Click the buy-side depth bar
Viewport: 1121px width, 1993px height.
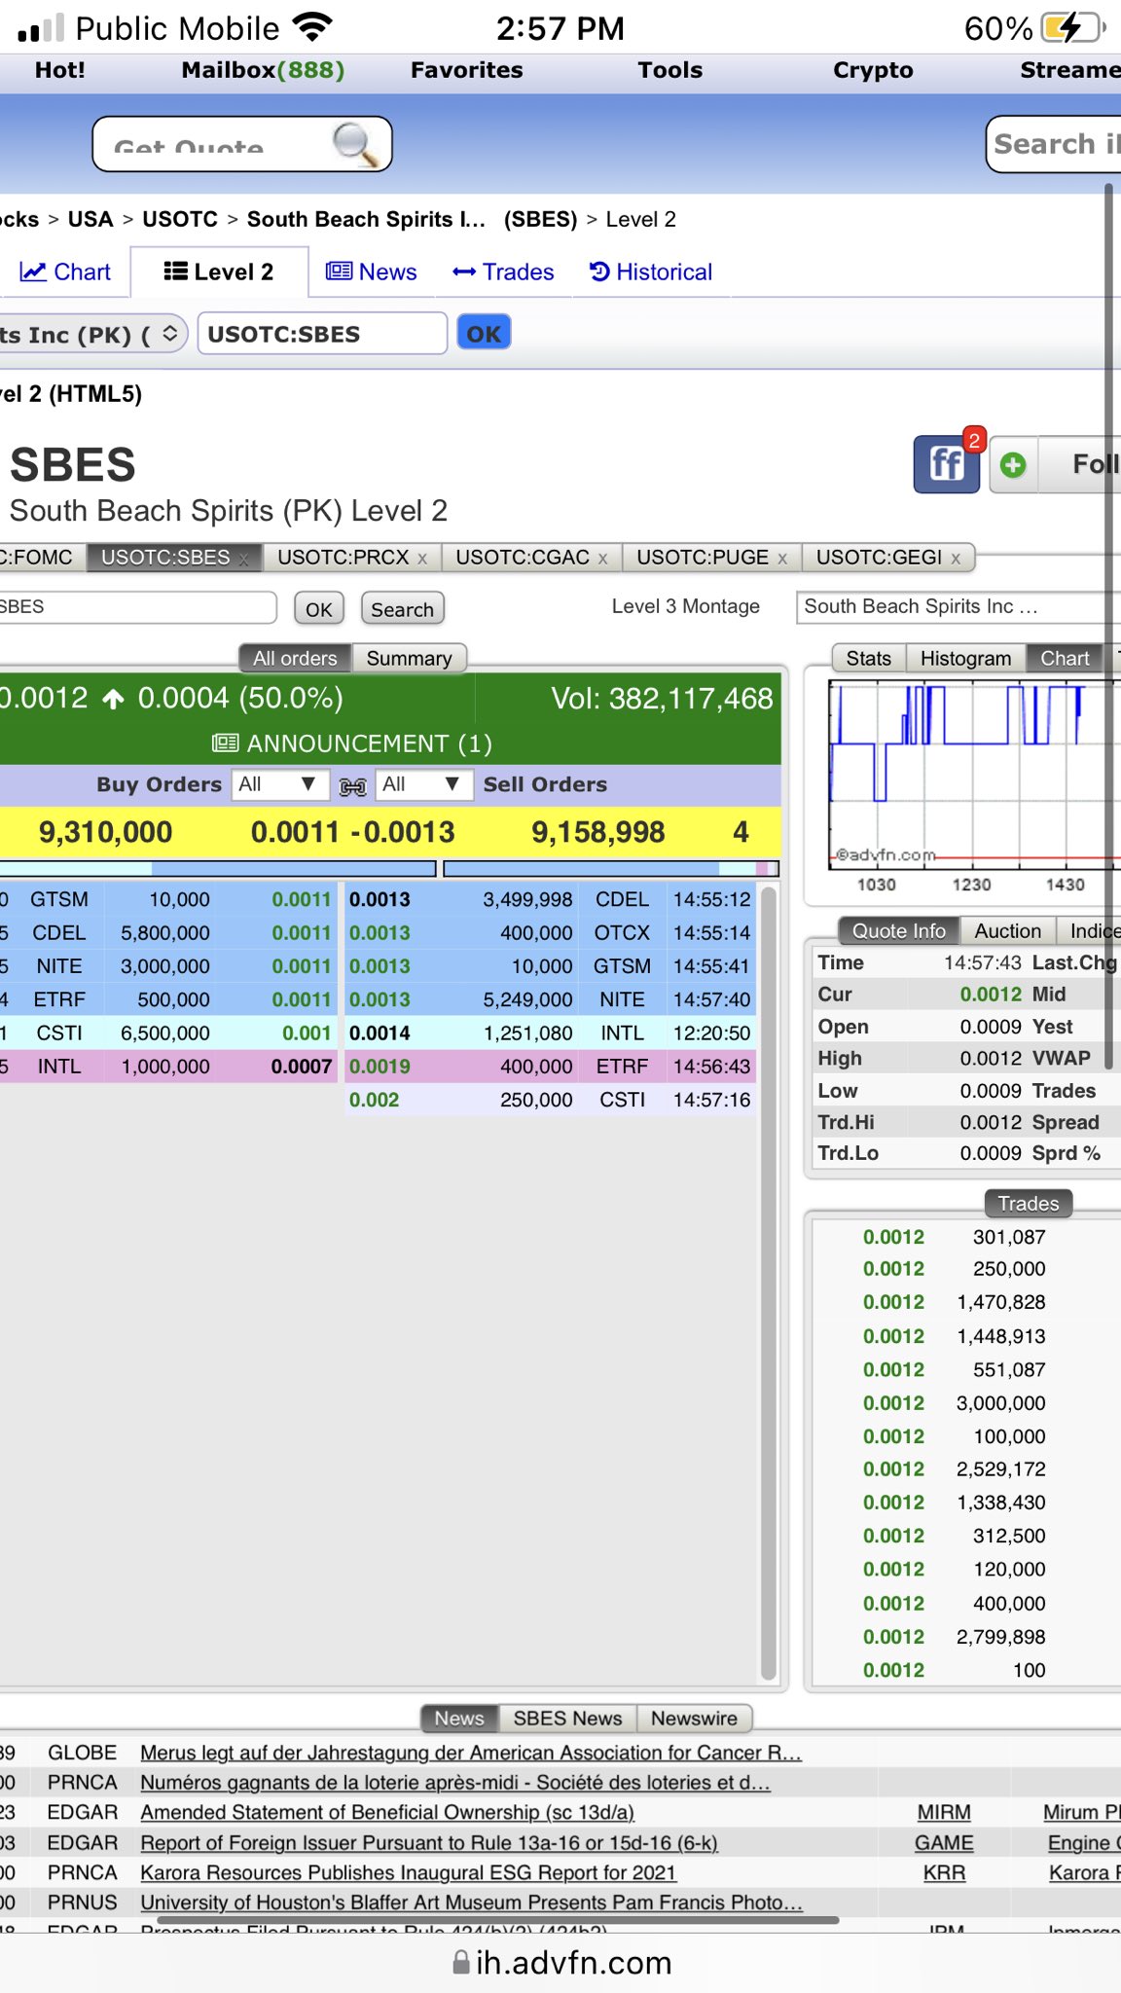(218, 868)
